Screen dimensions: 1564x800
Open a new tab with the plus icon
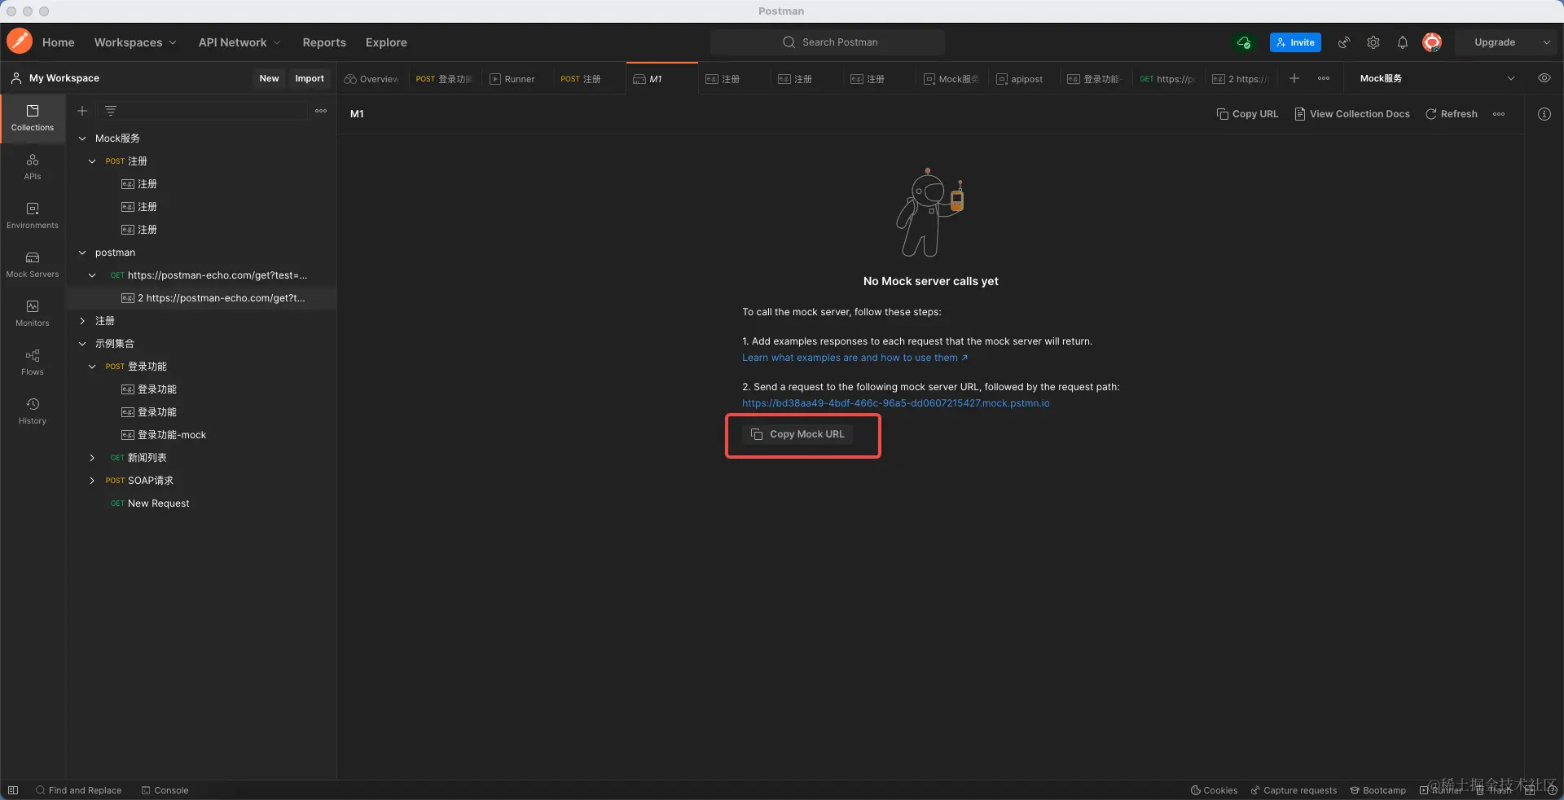tap(1294, 78)
